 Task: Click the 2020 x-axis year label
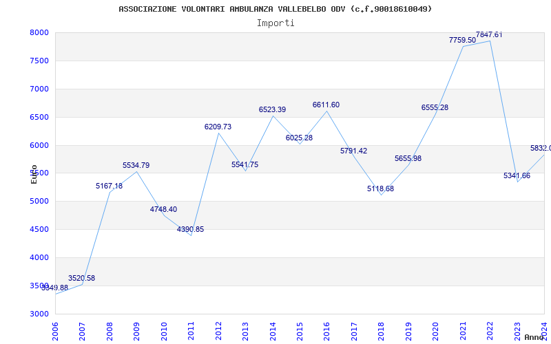coord(436,331)
